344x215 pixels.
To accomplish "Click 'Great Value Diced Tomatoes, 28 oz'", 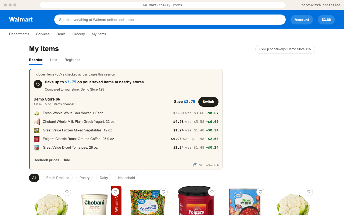I will coord(70,148).
